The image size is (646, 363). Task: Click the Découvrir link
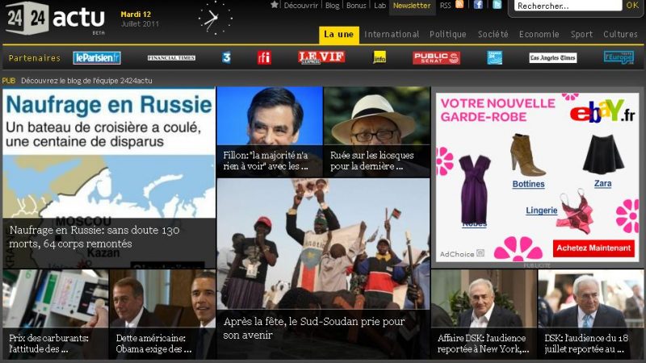(x=300, y=6)
